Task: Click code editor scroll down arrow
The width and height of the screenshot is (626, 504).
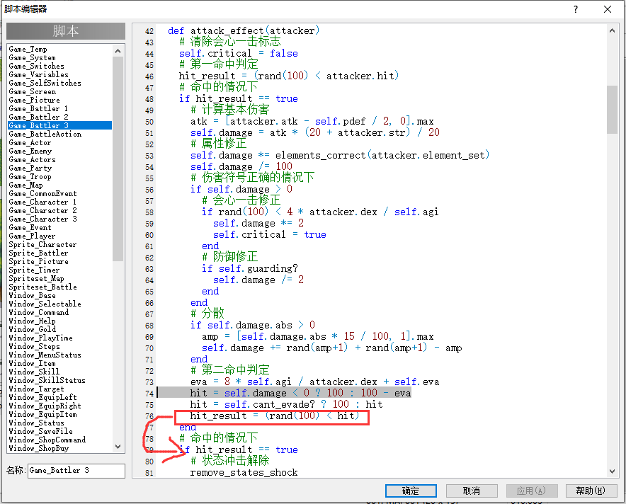Action: click(612, 471)
